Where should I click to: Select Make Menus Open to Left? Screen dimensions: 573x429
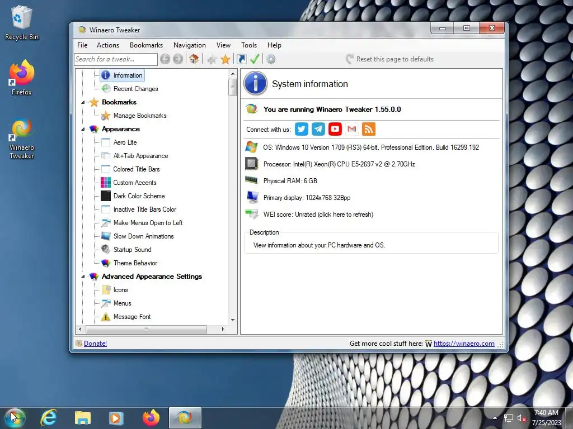point(148,223)
